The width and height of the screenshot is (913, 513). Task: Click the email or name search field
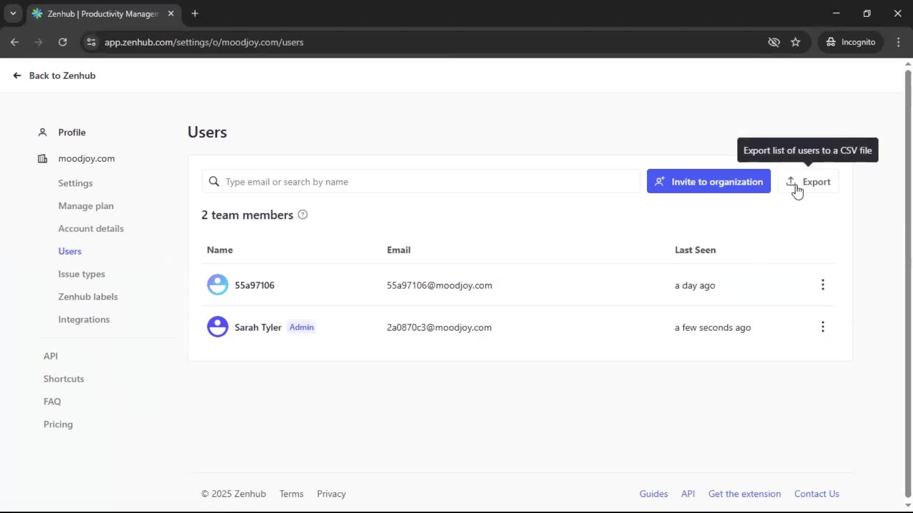[428, 181]
